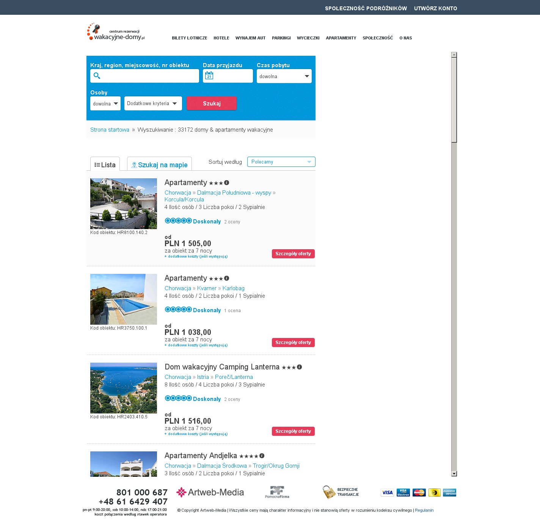Go to Strona startowa breadcrumb
This screenshot has width=540, height=528.
pos(110,130)
